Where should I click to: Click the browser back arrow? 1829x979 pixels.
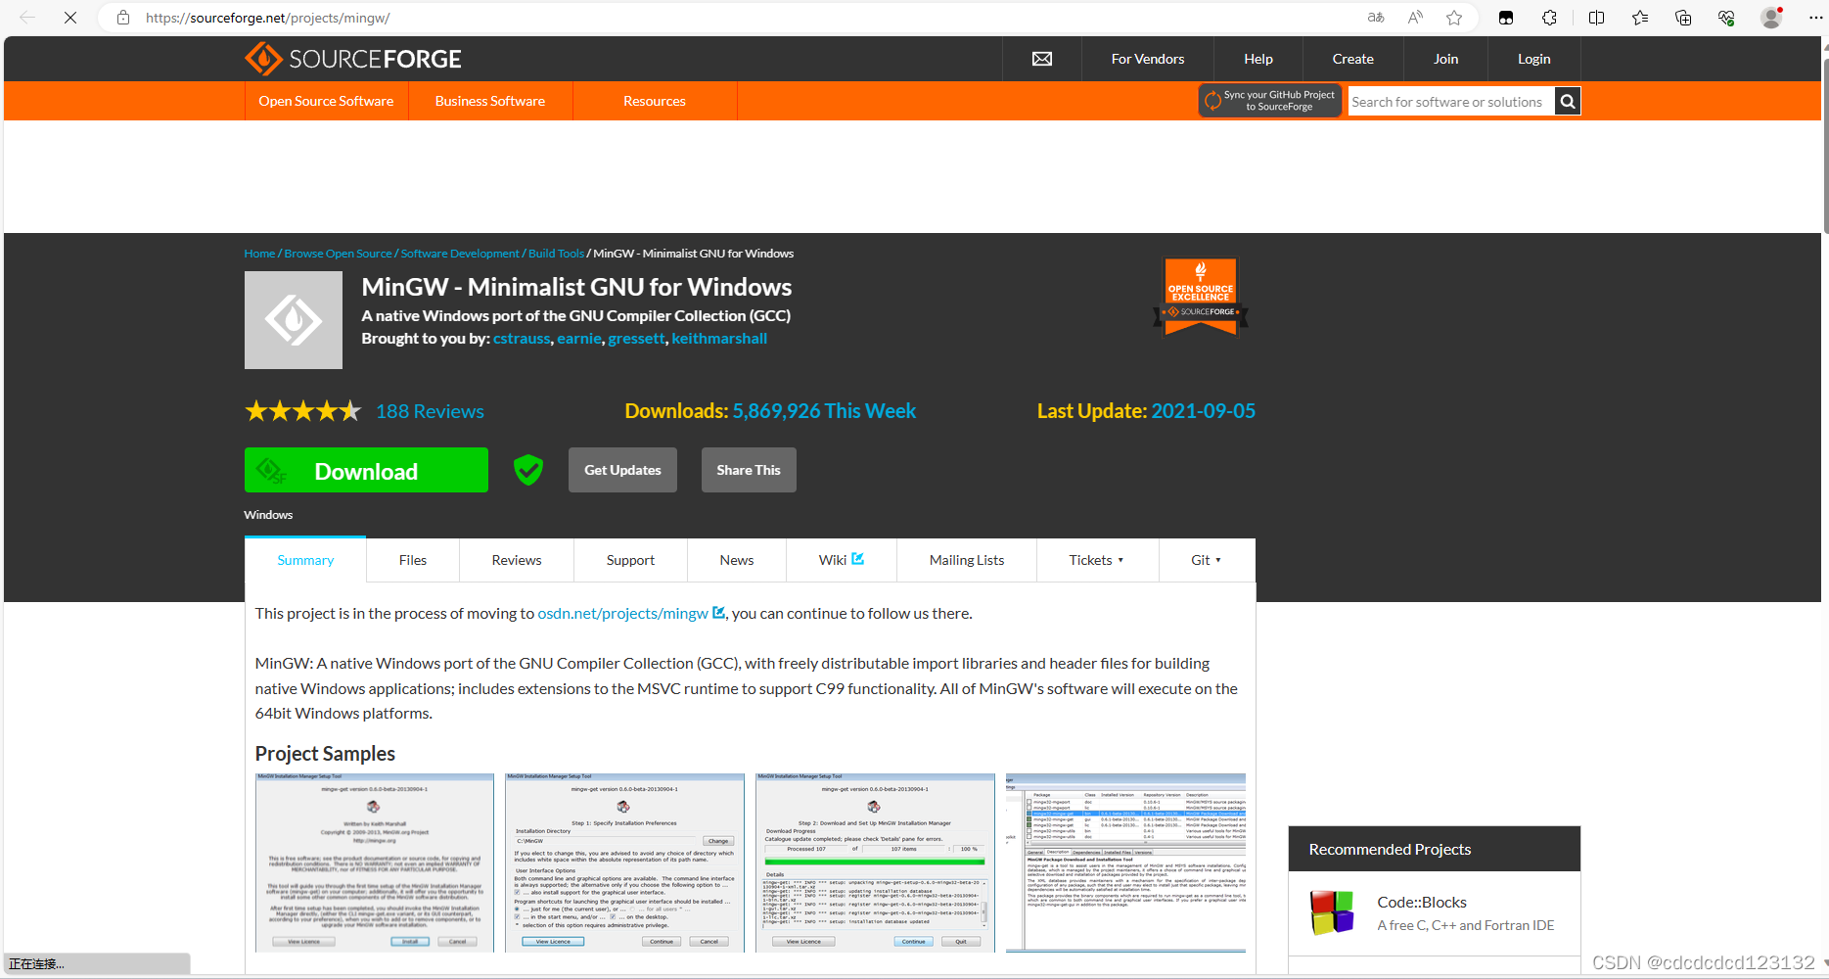pos(27,18)
